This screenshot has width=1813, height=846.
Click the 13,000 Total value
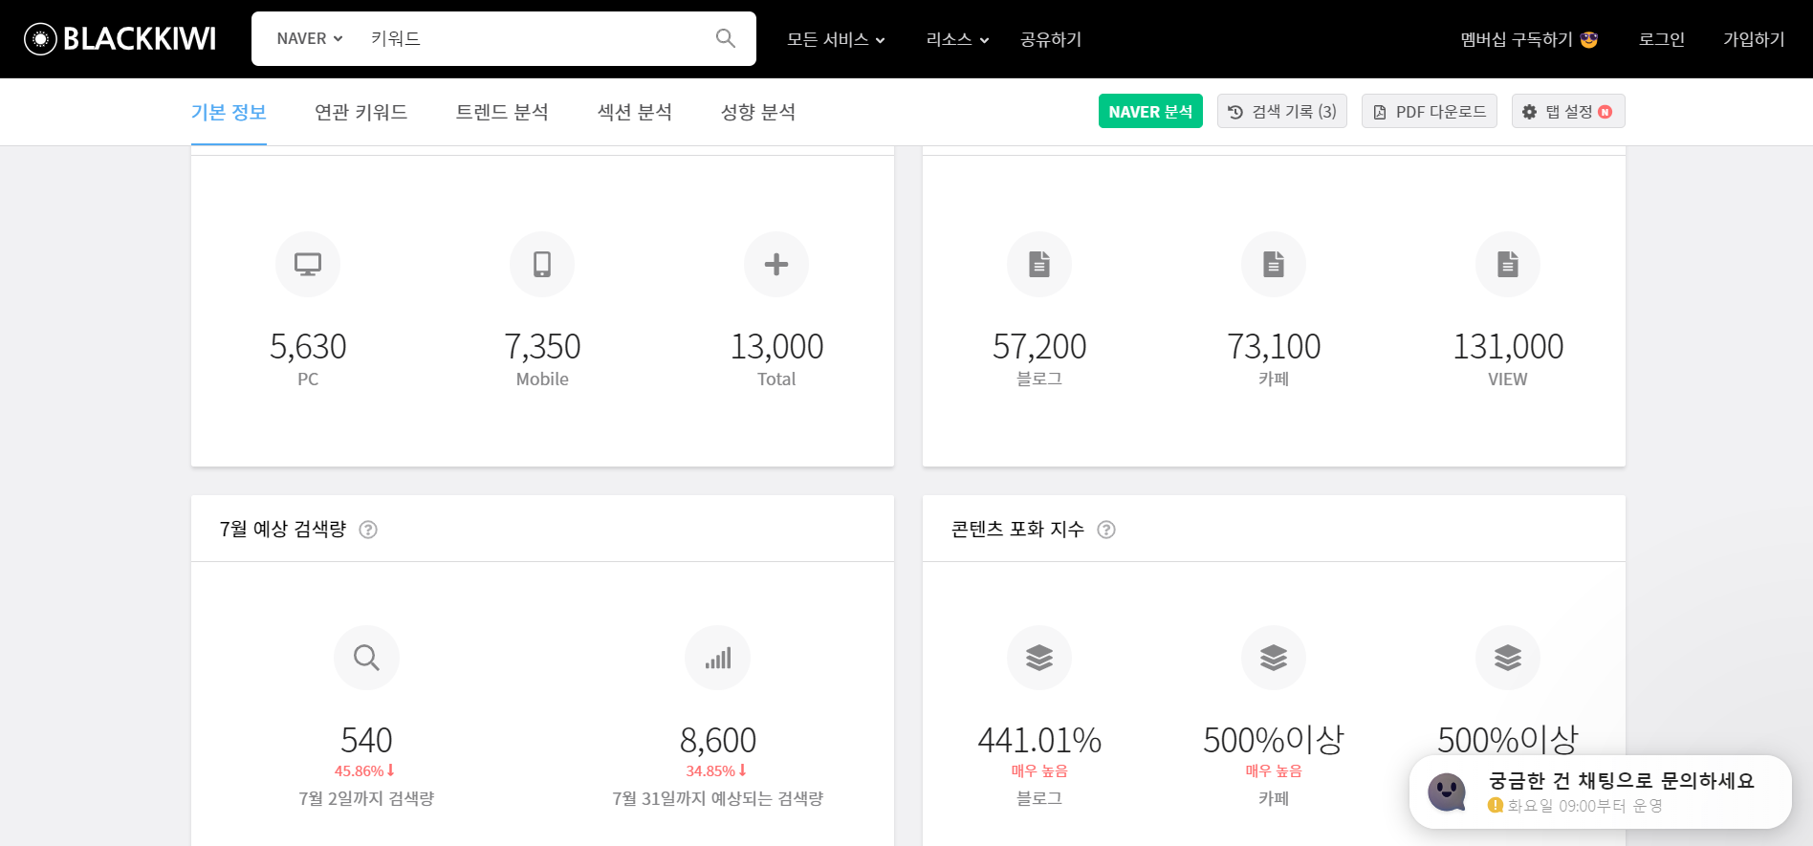click(776, 346)
